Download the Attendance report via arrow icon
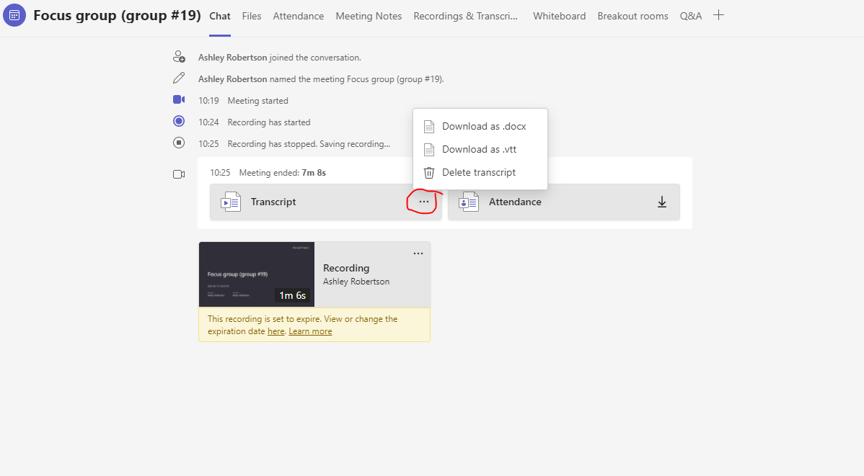Image resolution: width=864 pixels, height=476 pixels. click(x=662, y=202)
